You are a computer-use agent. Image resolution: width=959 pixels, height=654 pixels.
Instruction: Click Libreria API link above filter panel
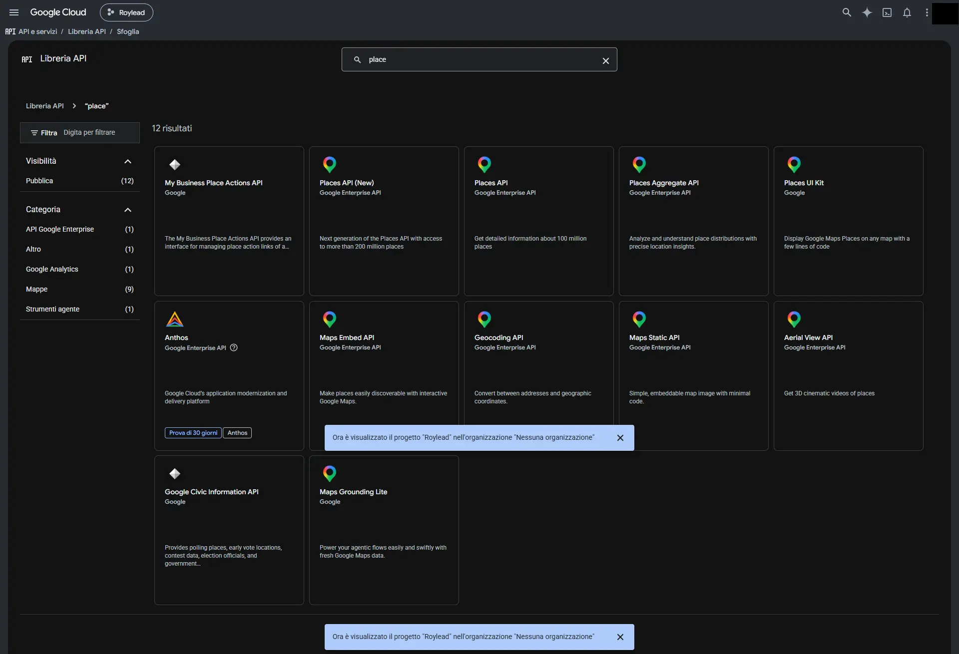point(45,106)
